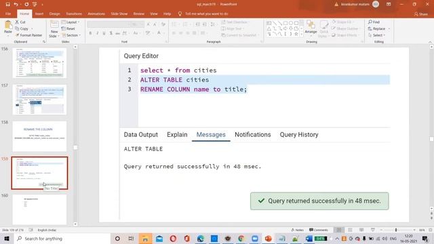Toggle Italic formatting
434x244 pixels.
98,33
